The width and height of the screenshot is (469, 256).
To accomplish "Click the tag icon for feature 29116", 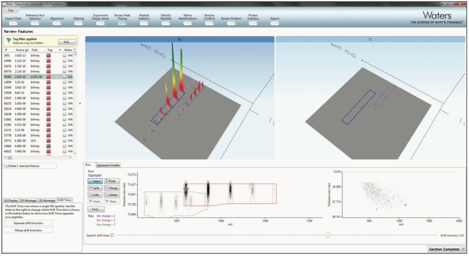I will (49, 109).
